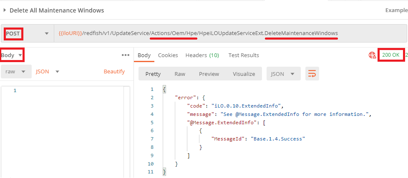The image size is (408, 178).
Task: Expand the Delete All Maintenance Windows request
Action: pyautogui.click(x=5, y=10)
